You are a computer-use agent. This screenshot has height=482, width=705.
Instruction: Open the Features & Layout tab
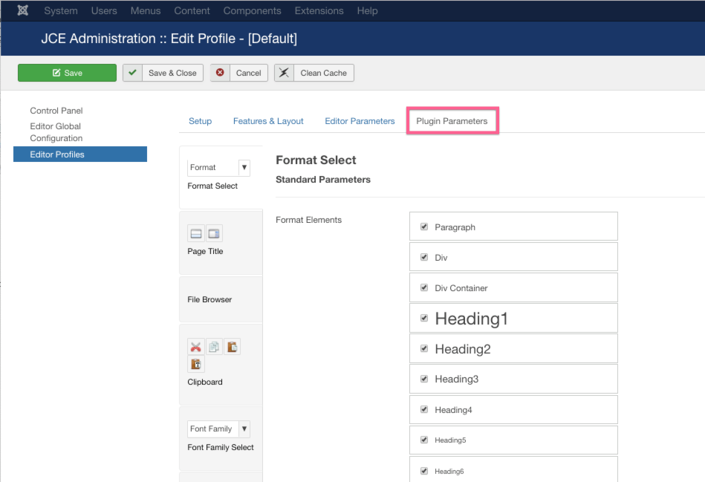click(x=268, y=121)
